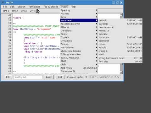Click the vertical scrollbar thumb
Image resolution: width=151 pixels, height=113 pixels.
(121, 67)
